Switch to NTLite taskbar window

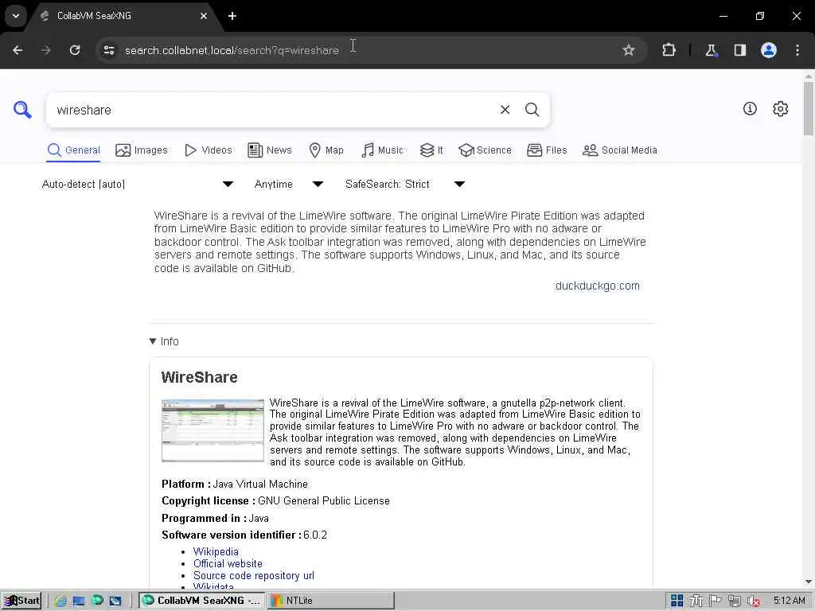coord(332,601)
